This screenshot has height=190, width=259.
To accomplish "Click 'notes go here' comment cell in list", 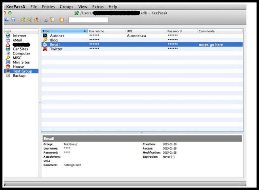I will [211, 45].
